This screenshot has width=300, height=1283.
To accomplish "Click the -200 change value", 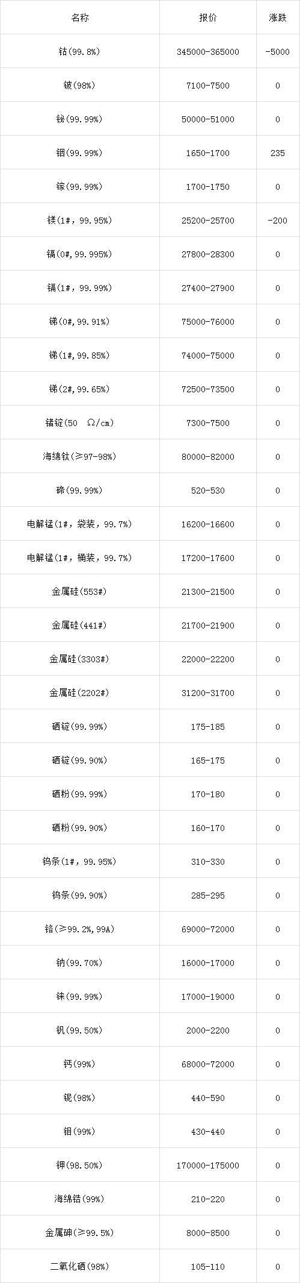I will (x=278, y=221).
